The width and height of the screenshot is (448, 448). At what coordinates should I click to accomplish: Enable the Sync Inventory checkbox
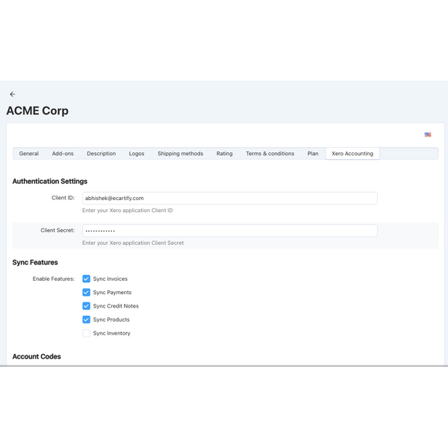coord(87,333)
